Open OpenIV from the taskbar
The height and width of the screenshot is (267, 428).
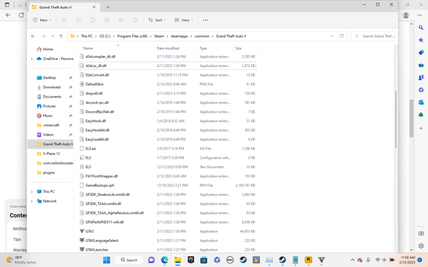coord(256,260)
